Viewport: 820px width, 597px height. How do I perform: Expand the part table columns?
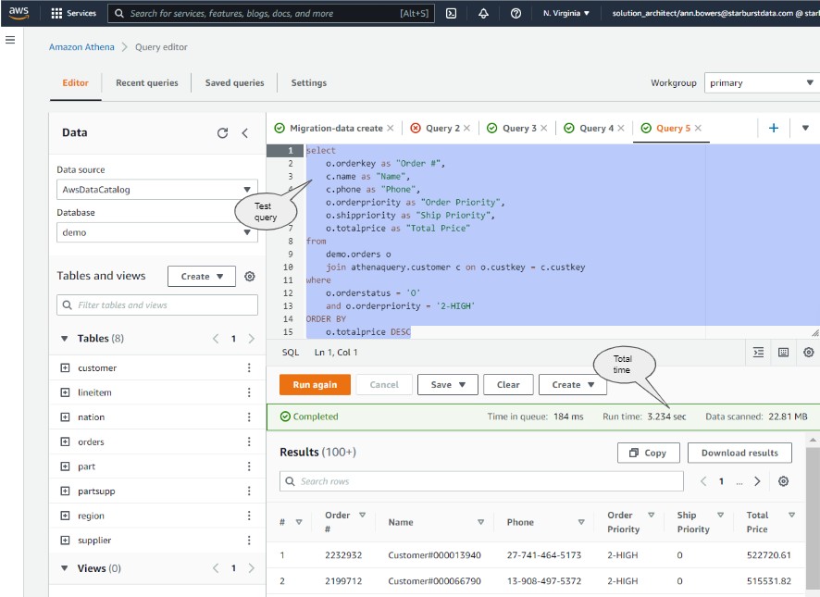pyautogui.click(x=65, y=466)
